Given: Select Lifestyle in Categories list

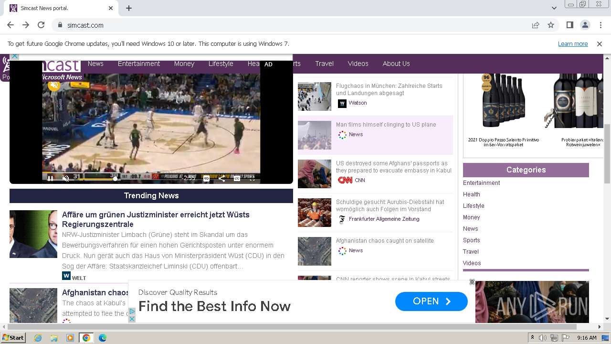Looking at the screenshot, I should (474, 206).
